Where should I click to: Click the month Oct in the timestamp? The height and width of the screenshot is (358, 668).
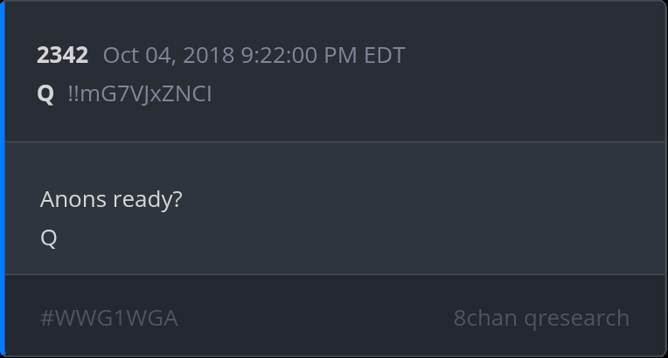[121, 56]
